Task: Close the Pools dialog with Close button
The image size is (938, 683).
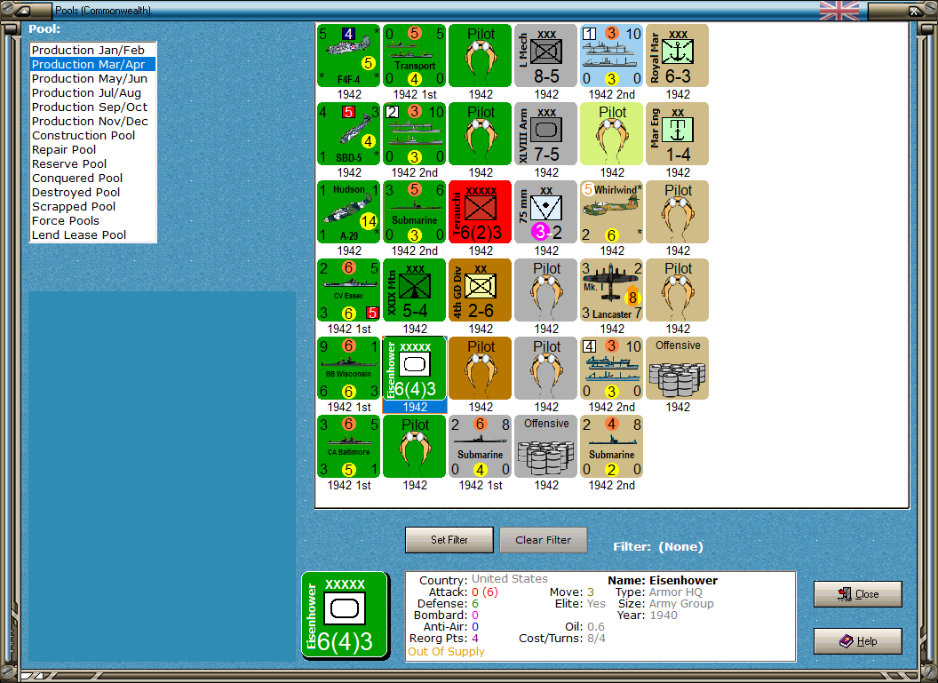Action: pyautogui.click(x=858, y=594)
